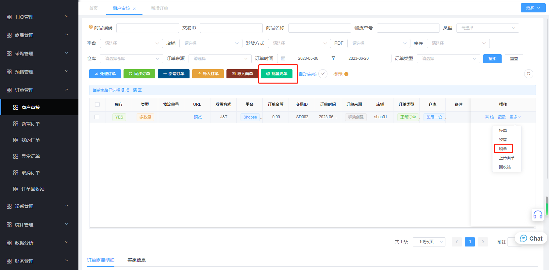Click the 退货管理 sidebar grid icon
Image resolution: width=549 pixels, height=270 pixels.
click(9, 206)
